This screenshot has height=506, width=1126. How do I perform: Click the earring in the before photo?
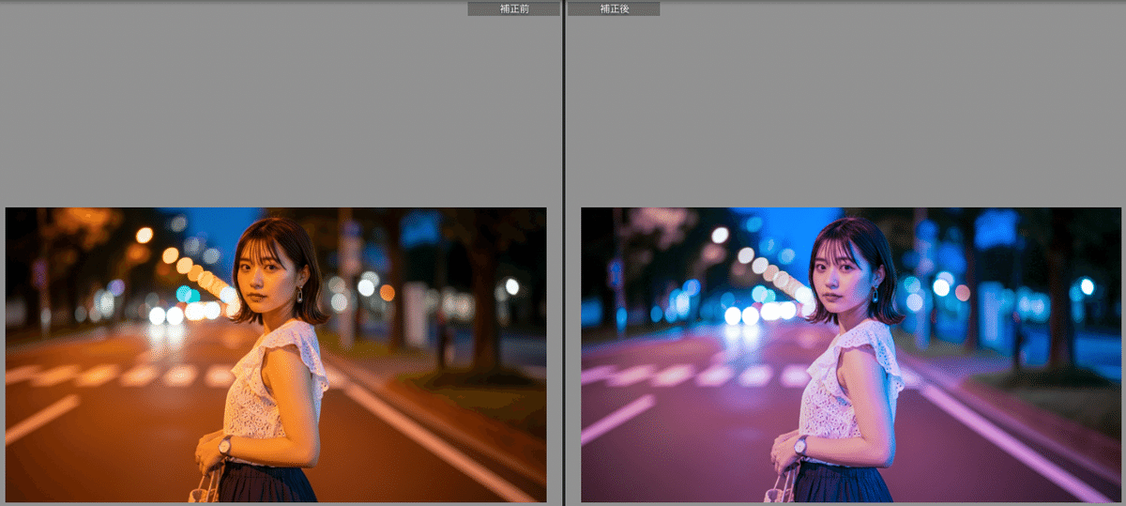[300, 294]
